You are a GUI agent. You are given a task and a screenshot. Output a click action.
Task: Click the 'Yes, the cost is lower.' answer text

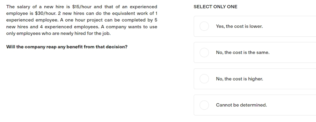[x=239, y=26]
